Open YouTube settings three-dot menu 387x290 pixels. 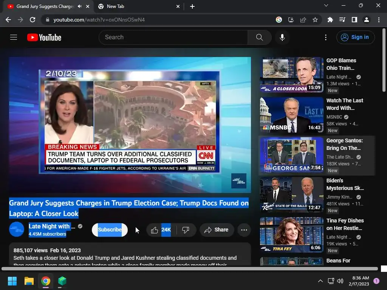[326, 37]
